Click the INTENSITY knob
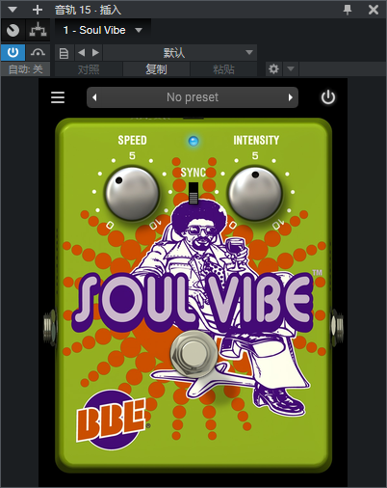The image size is (387, 488). [x=255, y=194]
